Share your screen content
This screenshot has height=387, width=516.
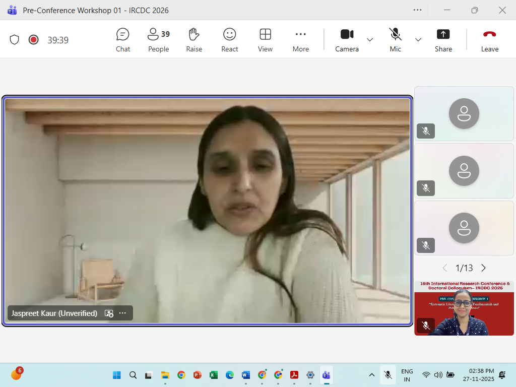point(443,40)
